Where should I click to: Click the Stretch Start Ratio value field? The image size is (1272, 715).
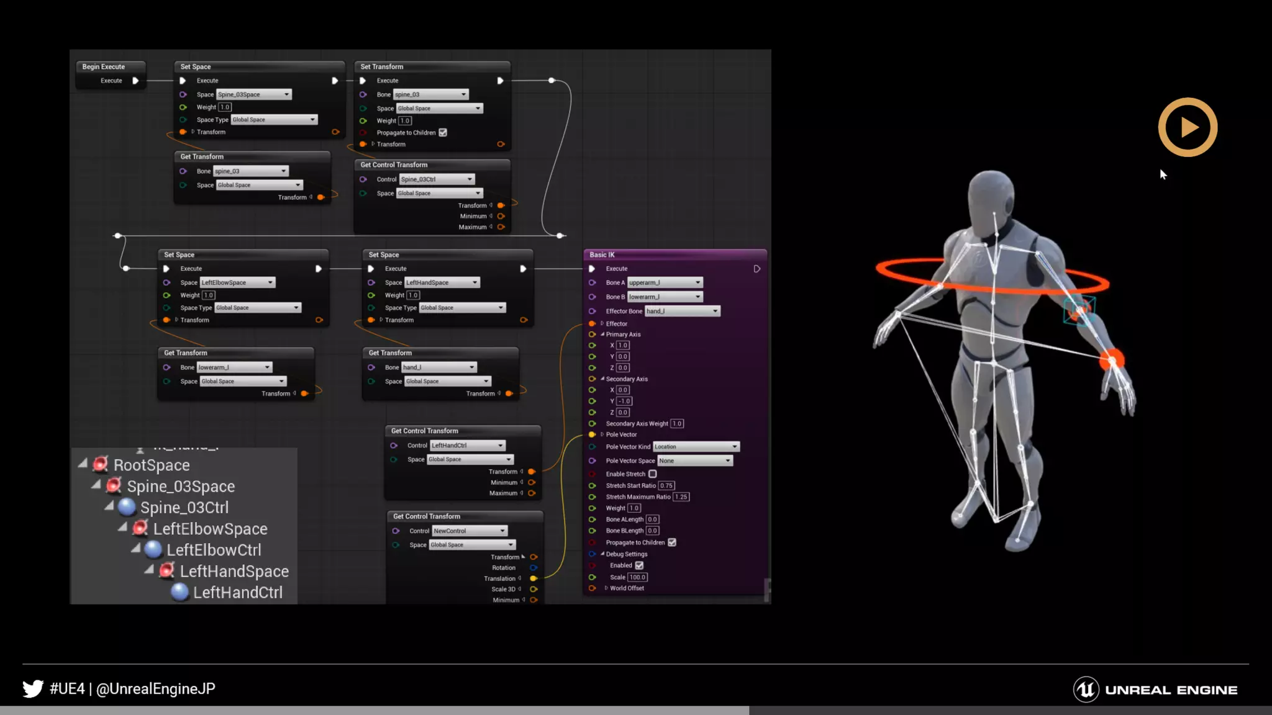coord(666,485)
